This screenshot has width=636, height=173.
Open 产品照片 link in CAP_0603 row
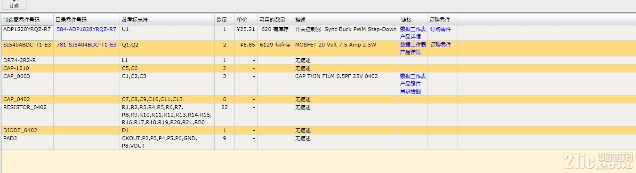411,84
